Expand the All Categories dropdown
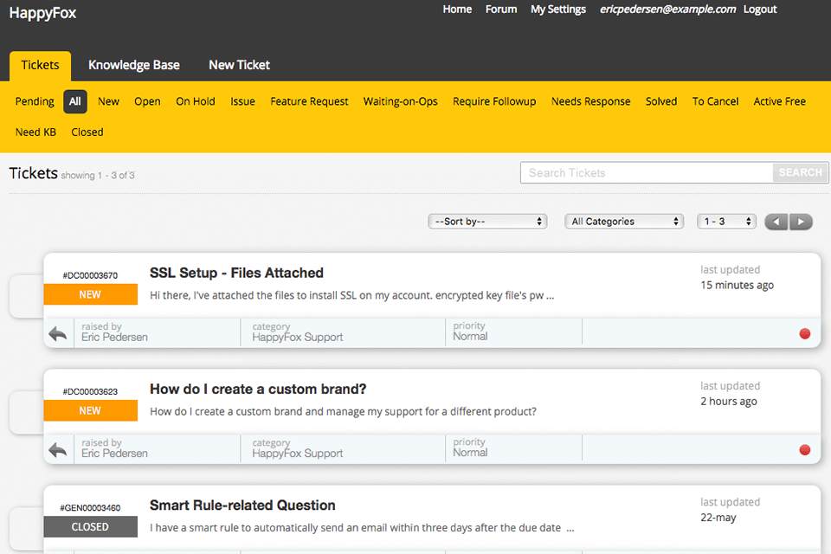Viewport: 831px width, 554px height. [624, 222]
